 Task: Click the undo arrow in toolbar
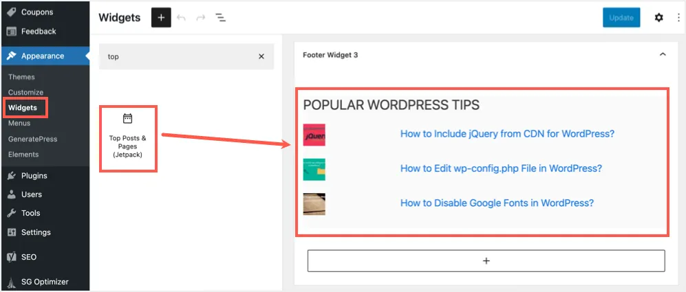point(181,18)
